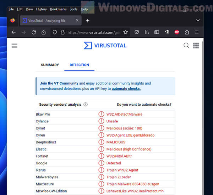This screenshot has width=213, height=195.
Task: Open the View menu
Action: [x=29, y=9]
